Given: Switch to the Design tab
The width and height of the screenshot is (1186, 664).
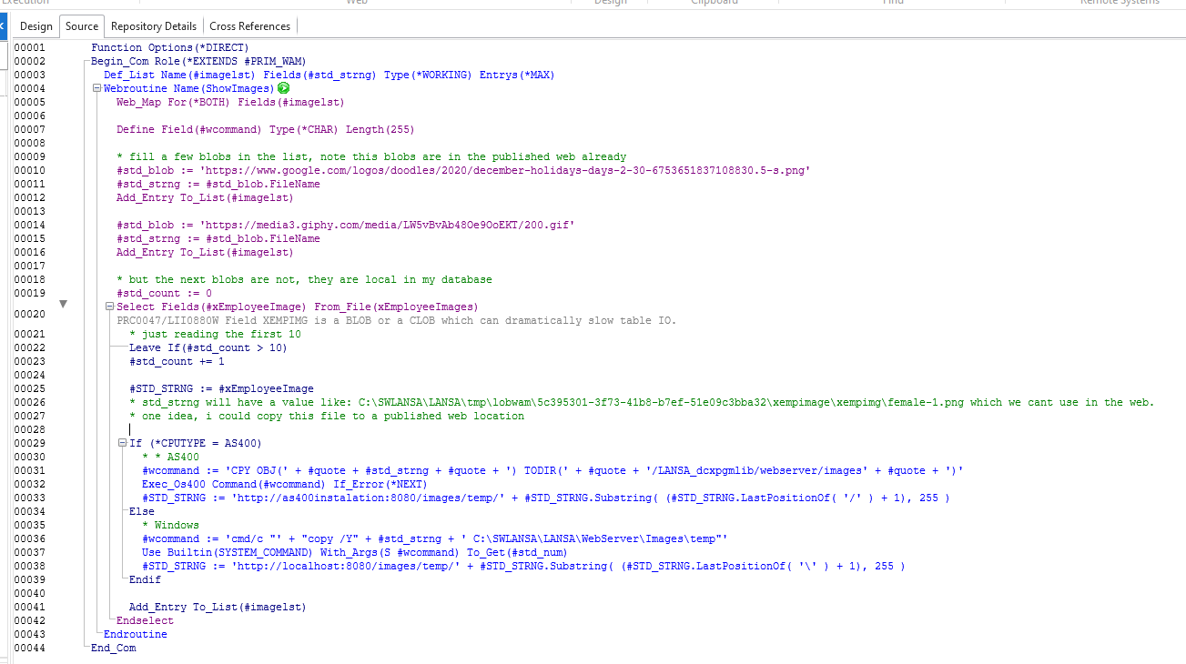Looking at the screenshot, I should tap(36, 26).
